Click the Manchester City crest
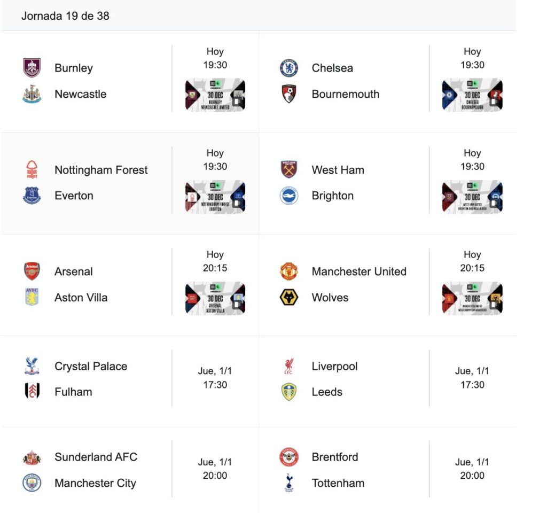Image resolution: width=547 pixels, height=513 pixels. (32, 483)
